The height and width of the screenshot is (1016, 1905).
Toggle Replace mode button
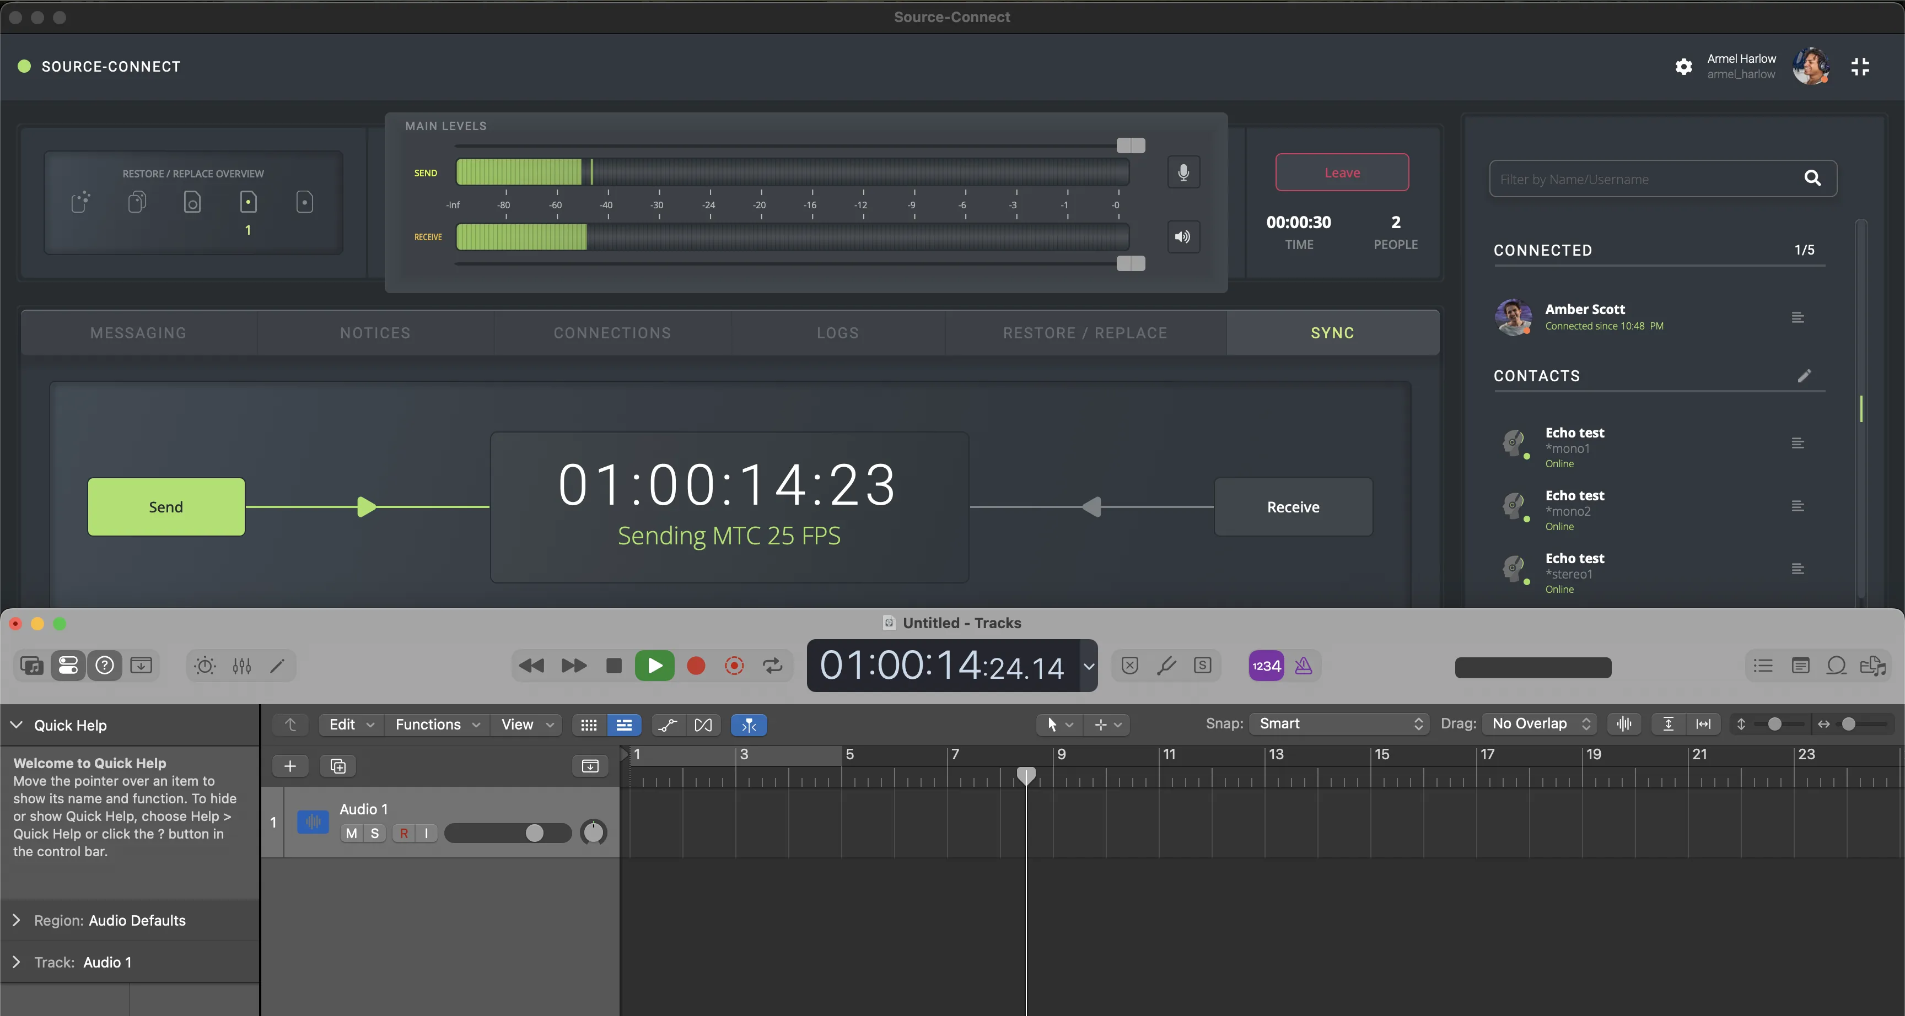coord(1130,665)
